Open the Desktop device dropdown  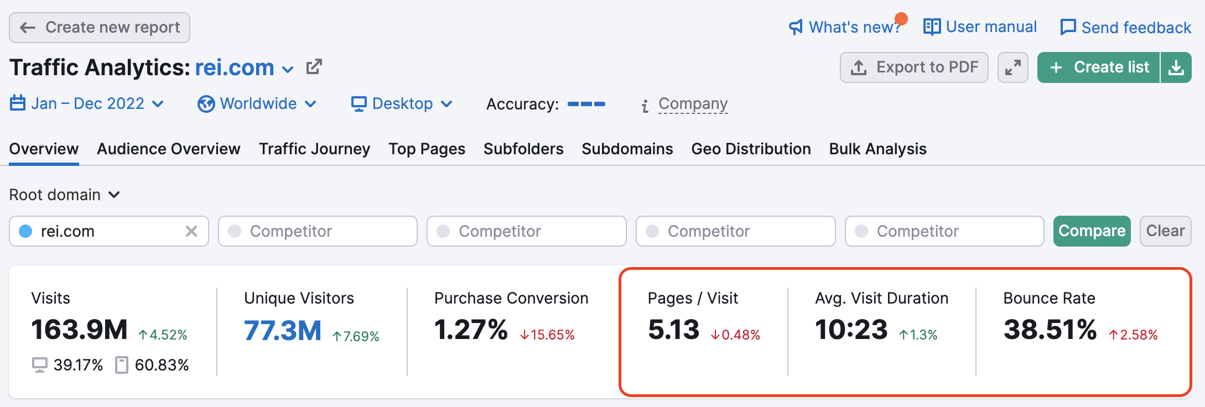[402, 103]
